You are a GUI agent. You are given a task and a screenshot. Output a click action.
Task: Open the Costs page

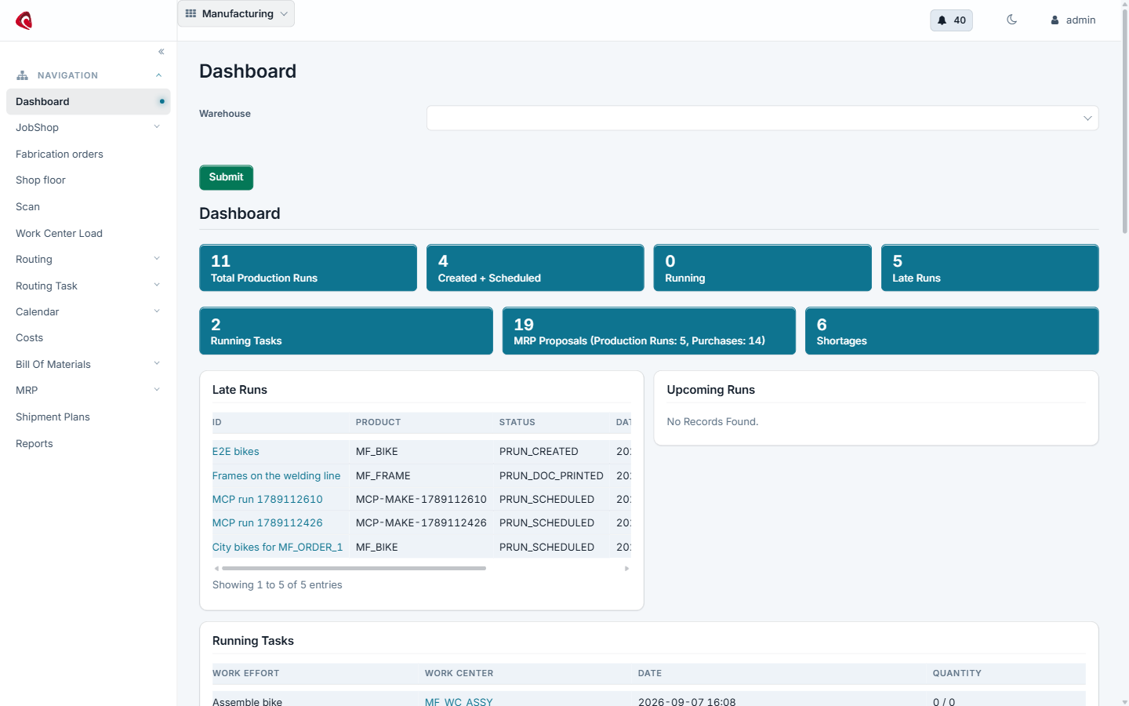pos(30,338)
